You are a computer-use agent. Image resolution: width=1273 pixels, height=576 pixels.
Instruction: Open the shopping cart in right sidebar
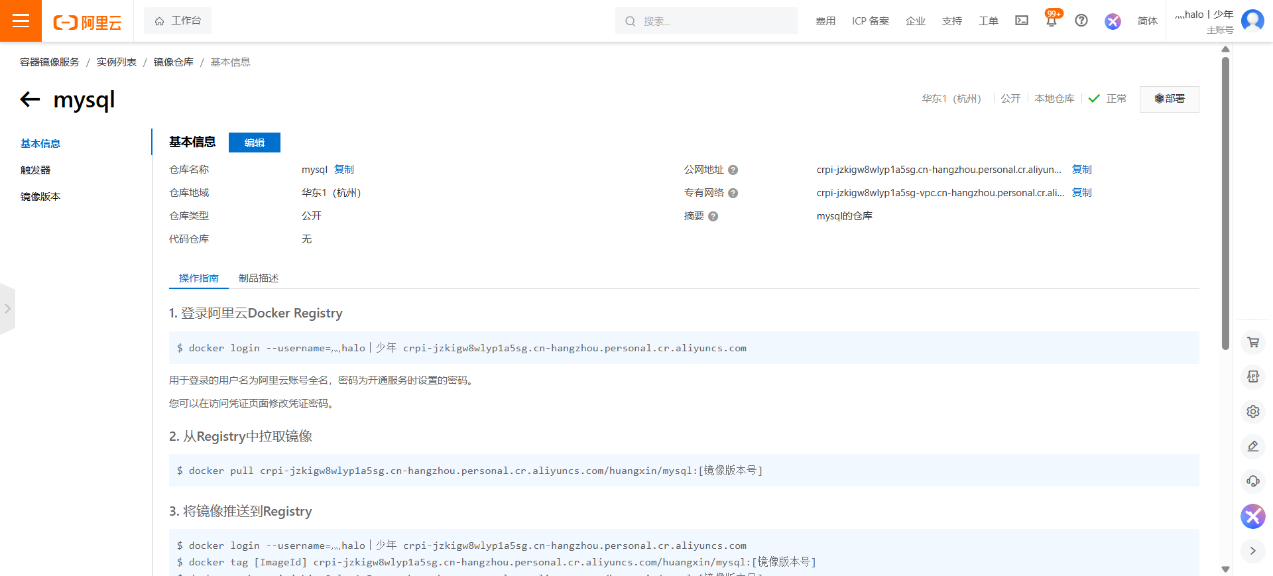pyautogui.click(x=1252, y=342)
